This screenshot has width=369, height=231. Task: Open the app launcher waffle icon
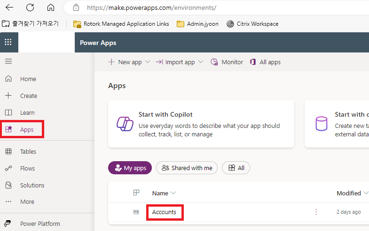tap(8, 42)
